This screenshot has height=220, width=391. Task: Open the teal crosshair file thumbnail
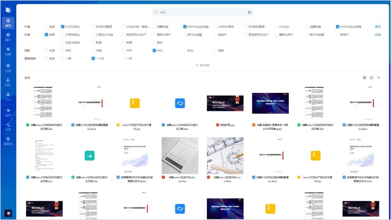[x=90, y=156]
